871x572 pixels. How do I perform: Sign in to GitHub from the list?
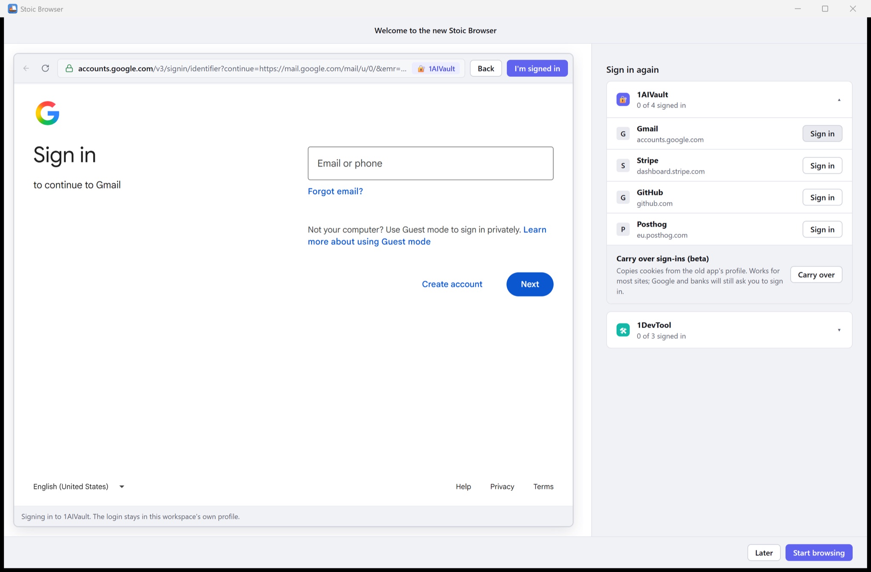click(x=822, y=198)
